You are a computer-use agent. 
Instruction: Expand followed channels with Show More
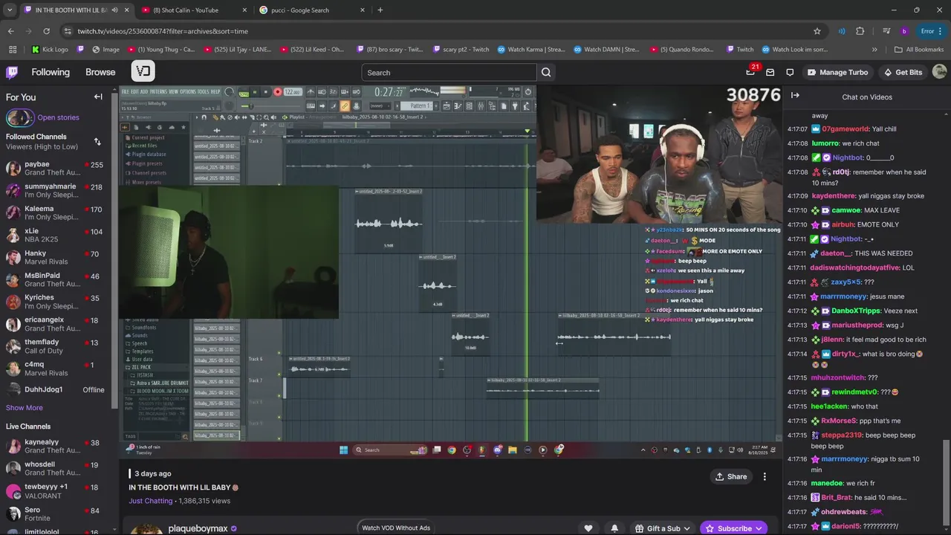coord(25,408)
